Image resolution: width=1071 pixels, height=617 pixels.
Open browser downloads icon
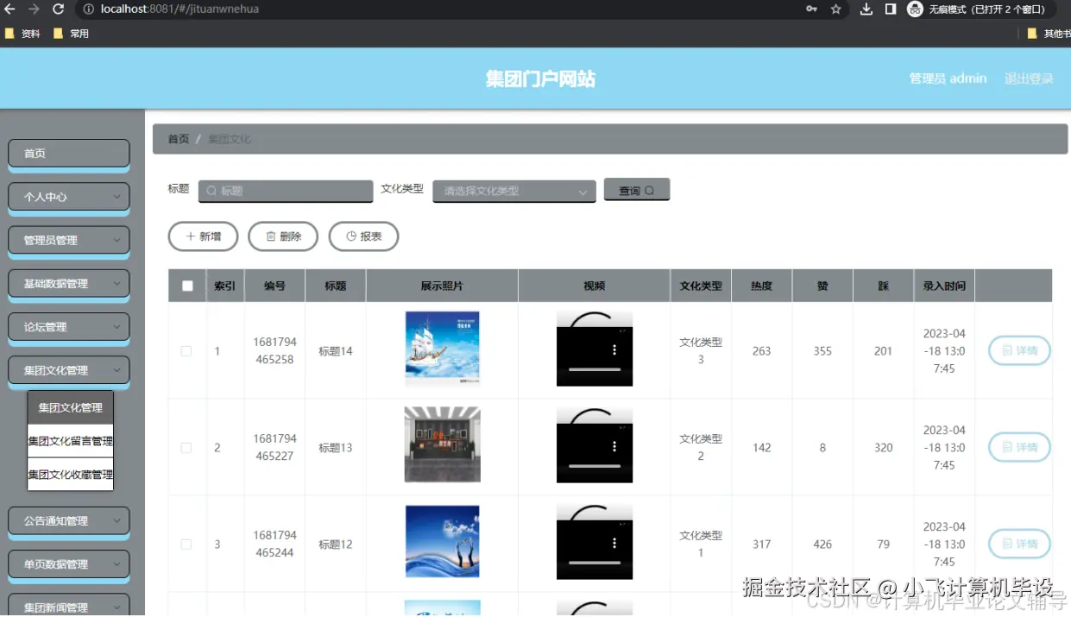click(866, 9)
